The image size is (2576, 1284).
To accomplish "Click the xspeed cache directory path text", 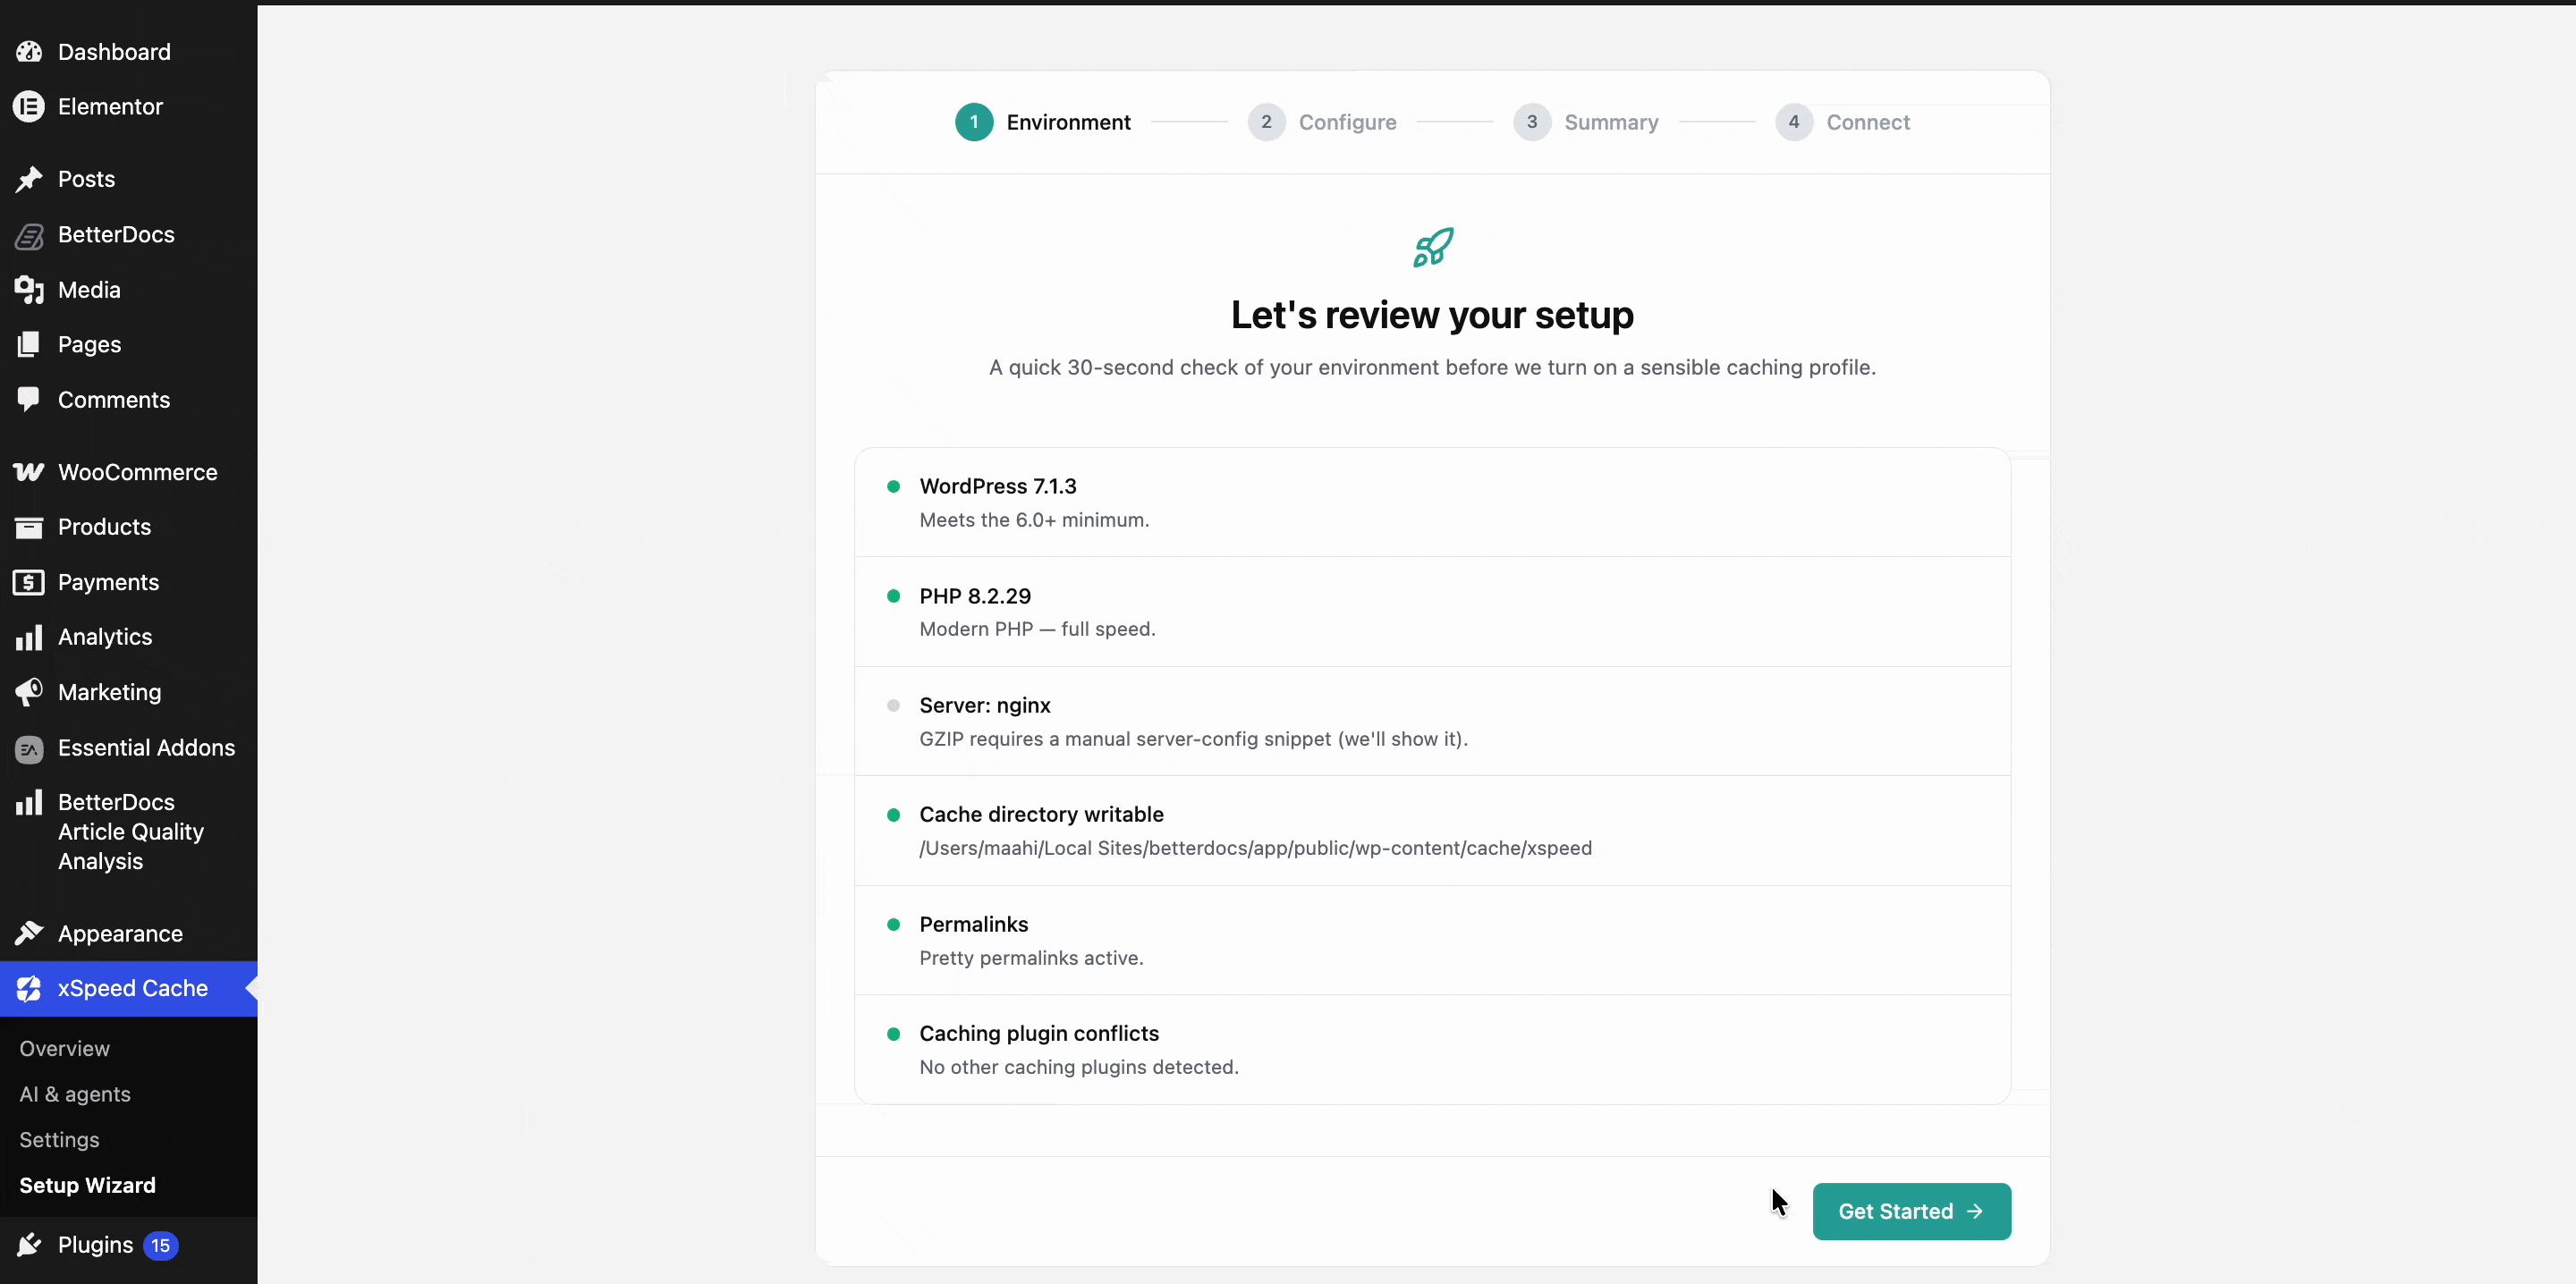I will point(1255,848).
